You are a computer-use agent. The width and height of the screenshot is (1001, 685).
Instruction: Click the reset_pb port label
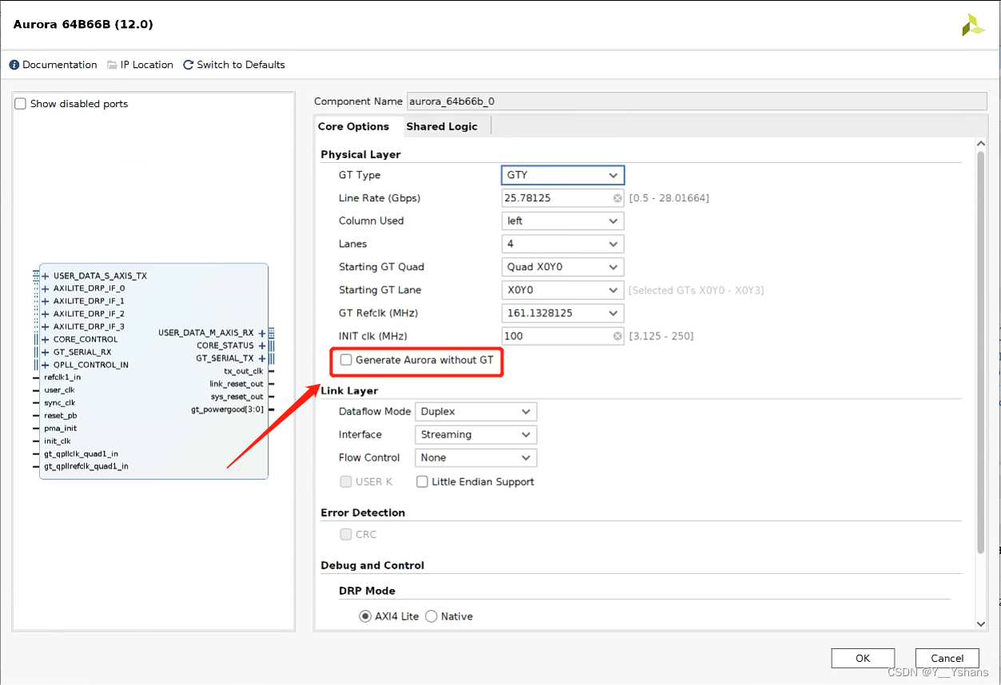(x=60, y=416)
